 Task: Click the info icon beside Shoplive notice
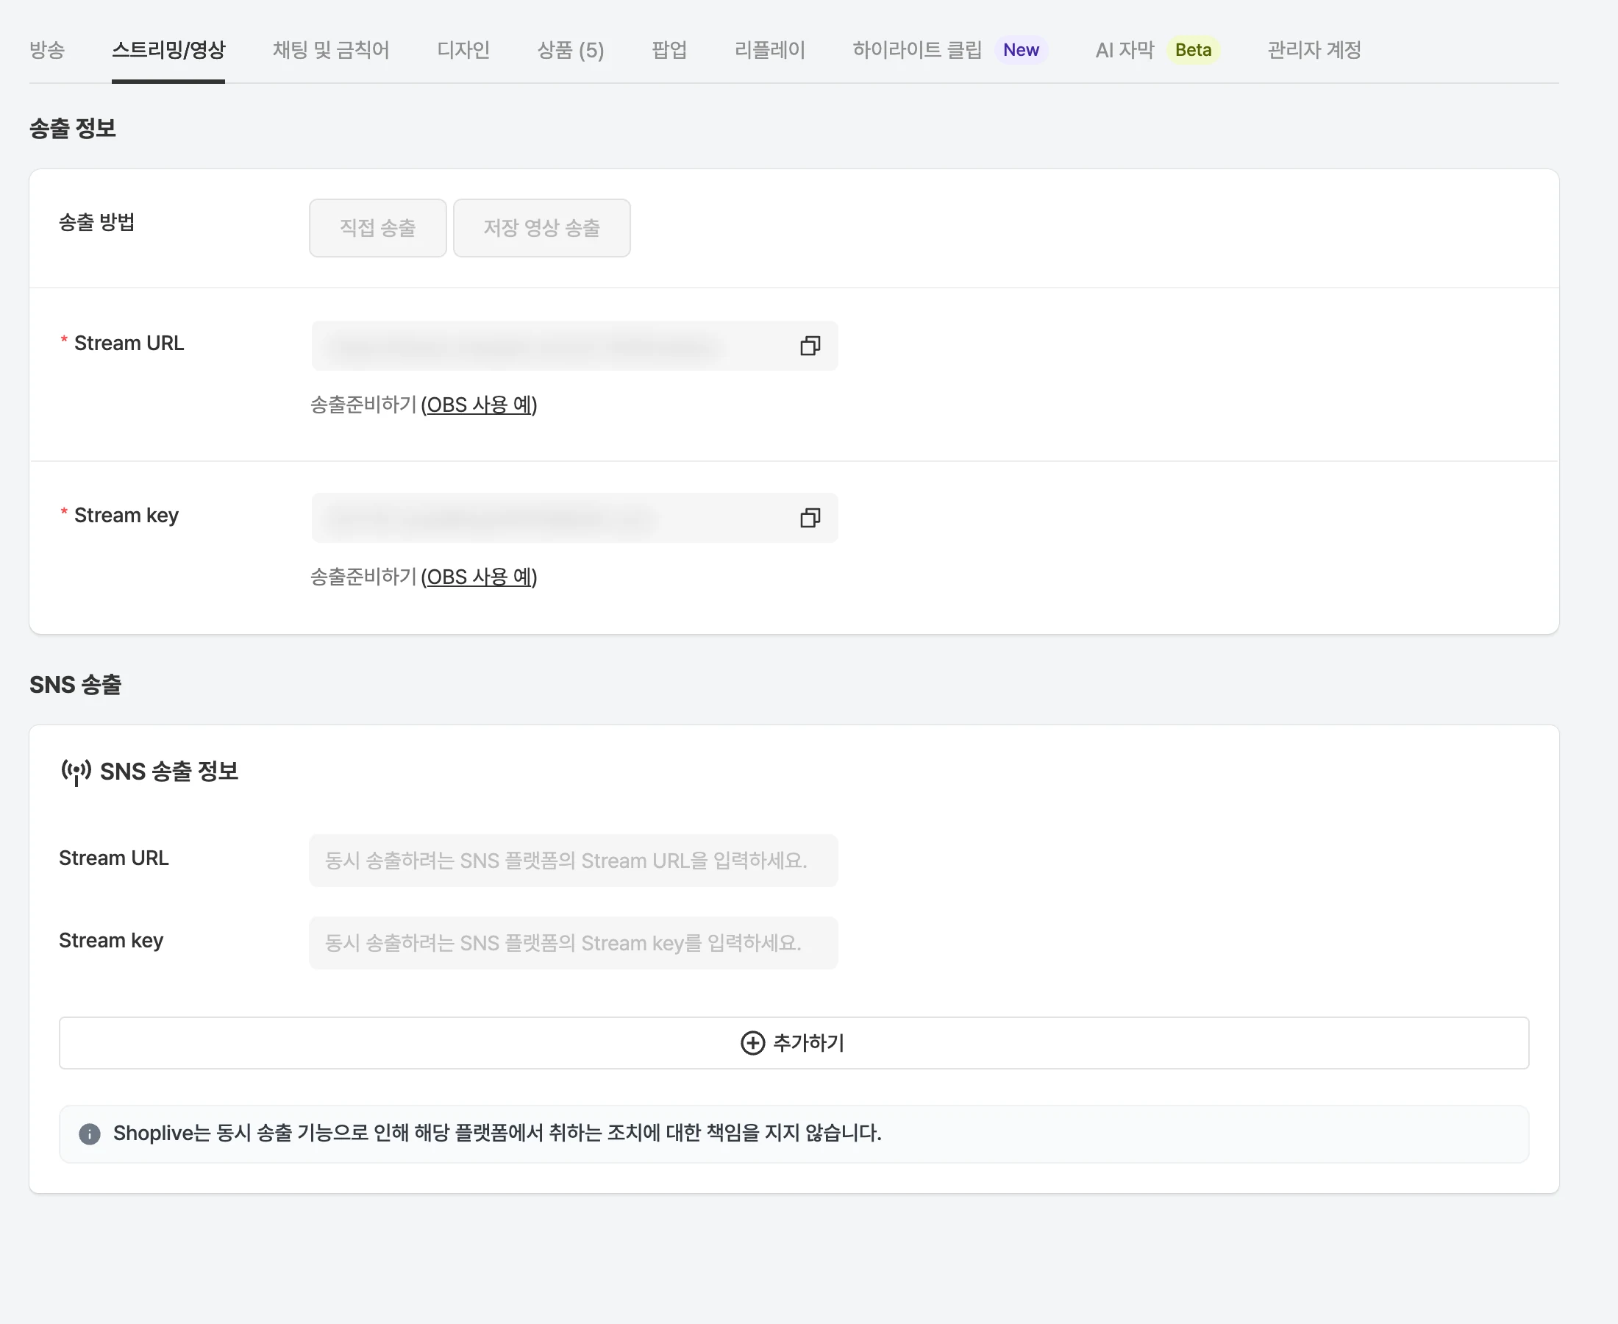[89, 1134]
